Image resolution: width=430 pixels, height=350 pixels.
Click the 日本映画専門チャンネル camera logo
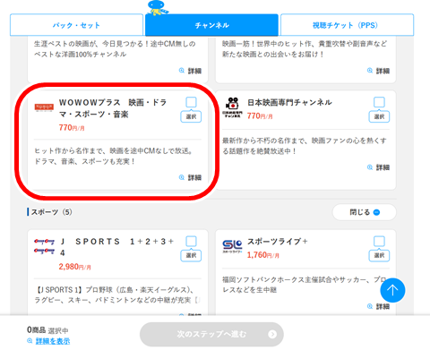coord(233,107)
